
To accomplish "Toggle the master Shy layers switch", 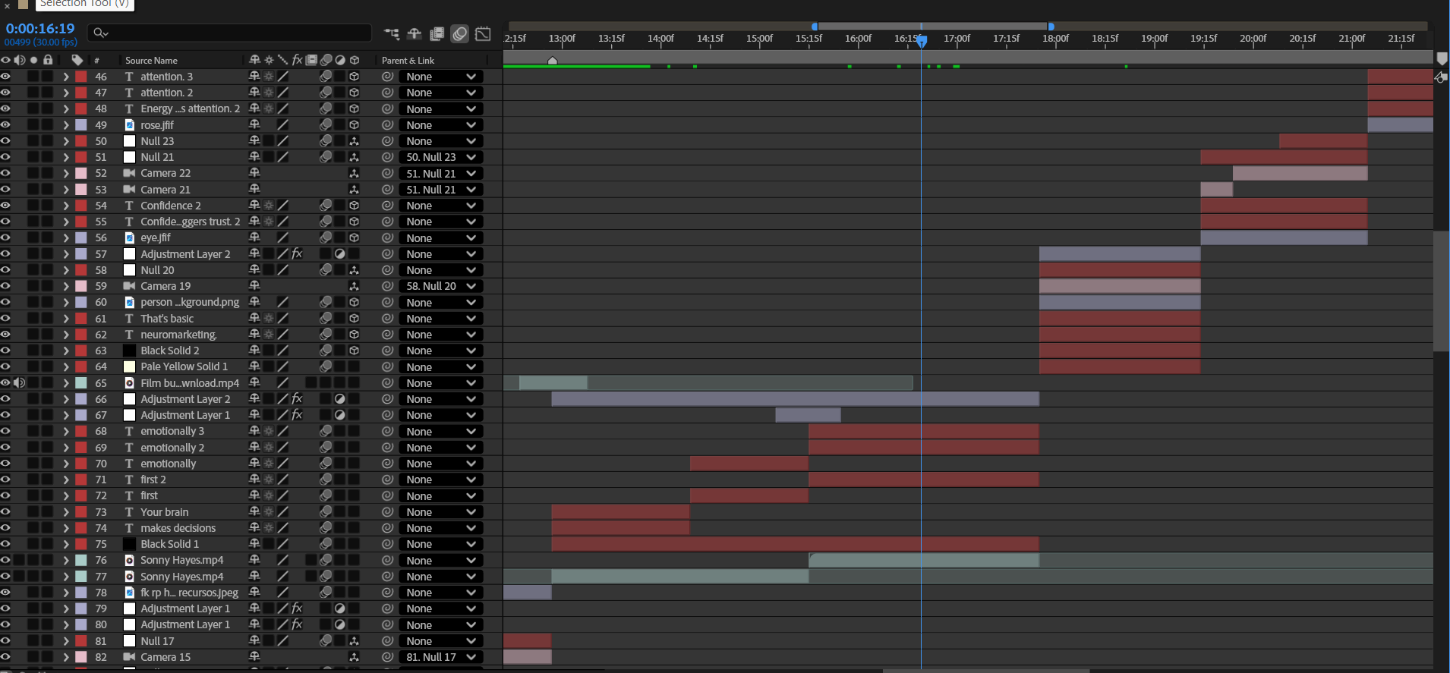I will coord(415,33).
